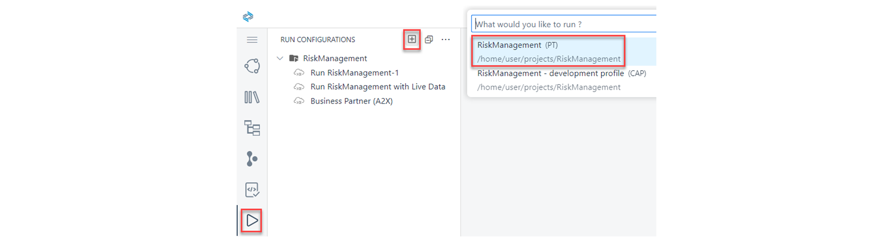Toggle the hamburger menu icon
The image size is (893, 242).
pos(252,40)
